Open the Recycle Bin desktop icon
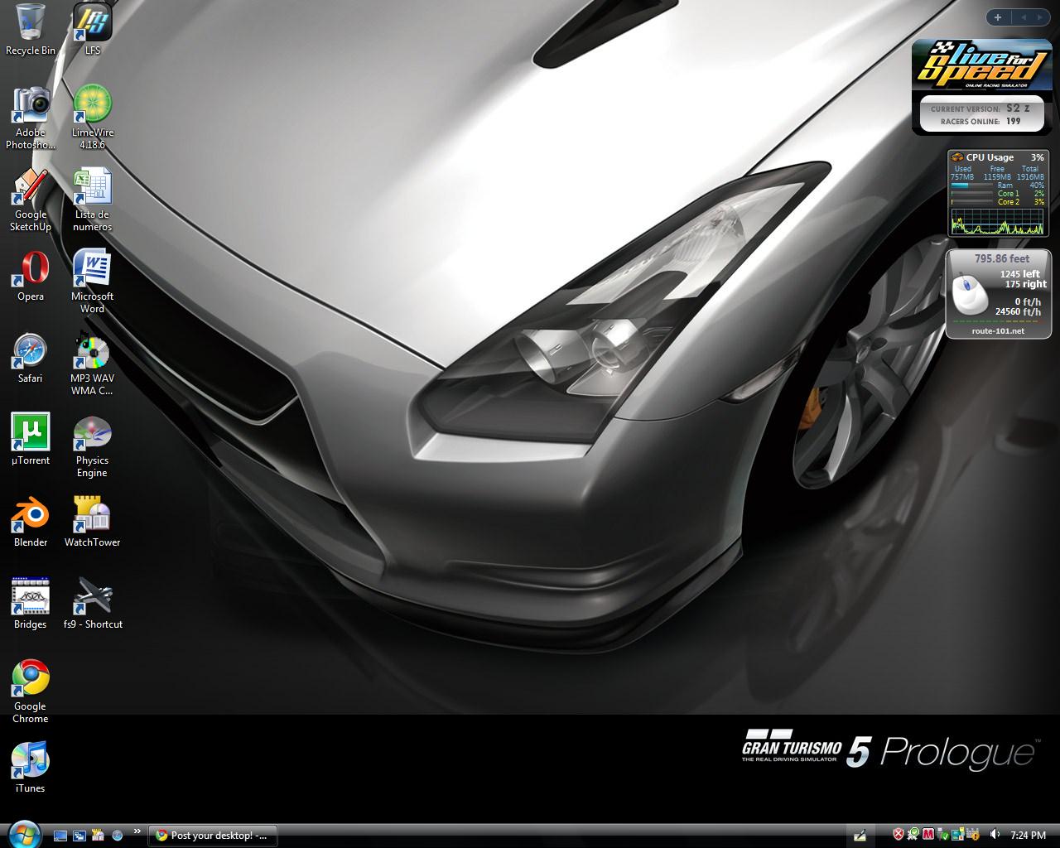Viewport: 1060px width, 848px height. (x=31, y=30)
